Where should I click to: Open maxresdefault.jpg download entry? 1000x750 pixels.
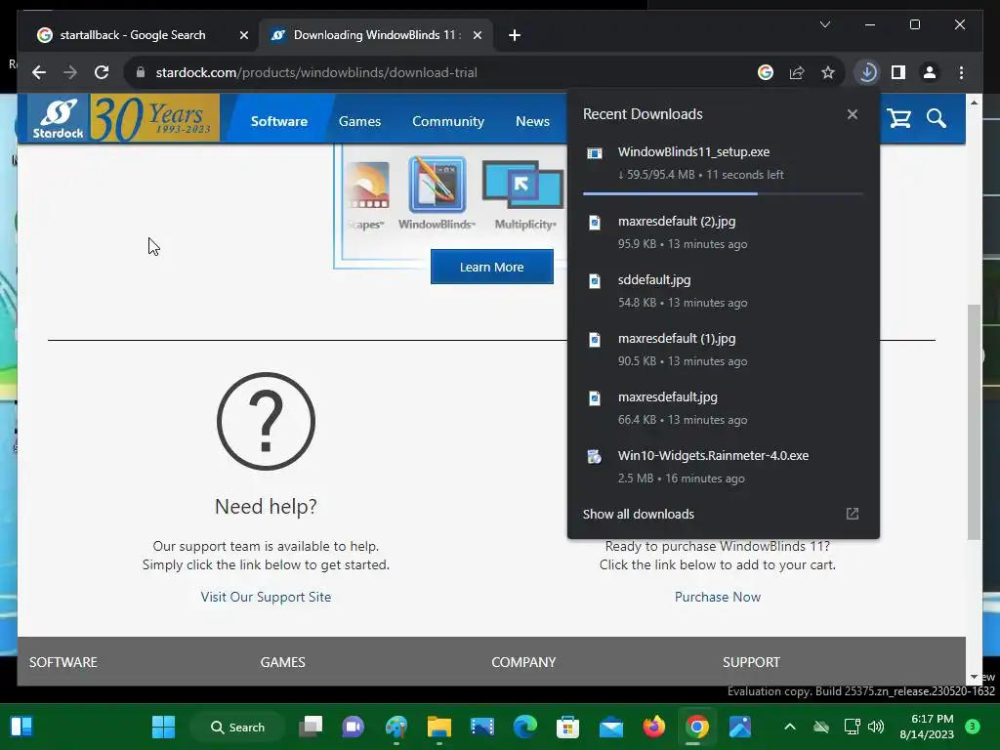724,408
